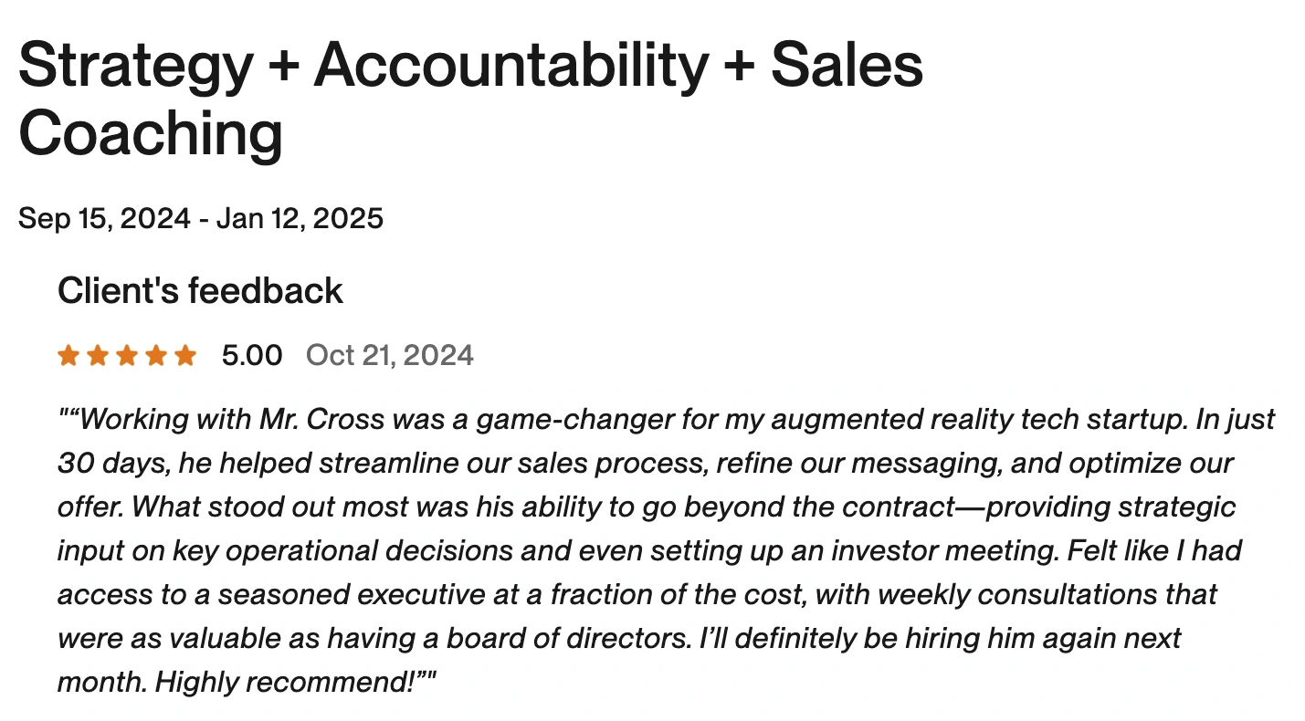Click the Oct 21, 2024 review date

coord(390,355)
